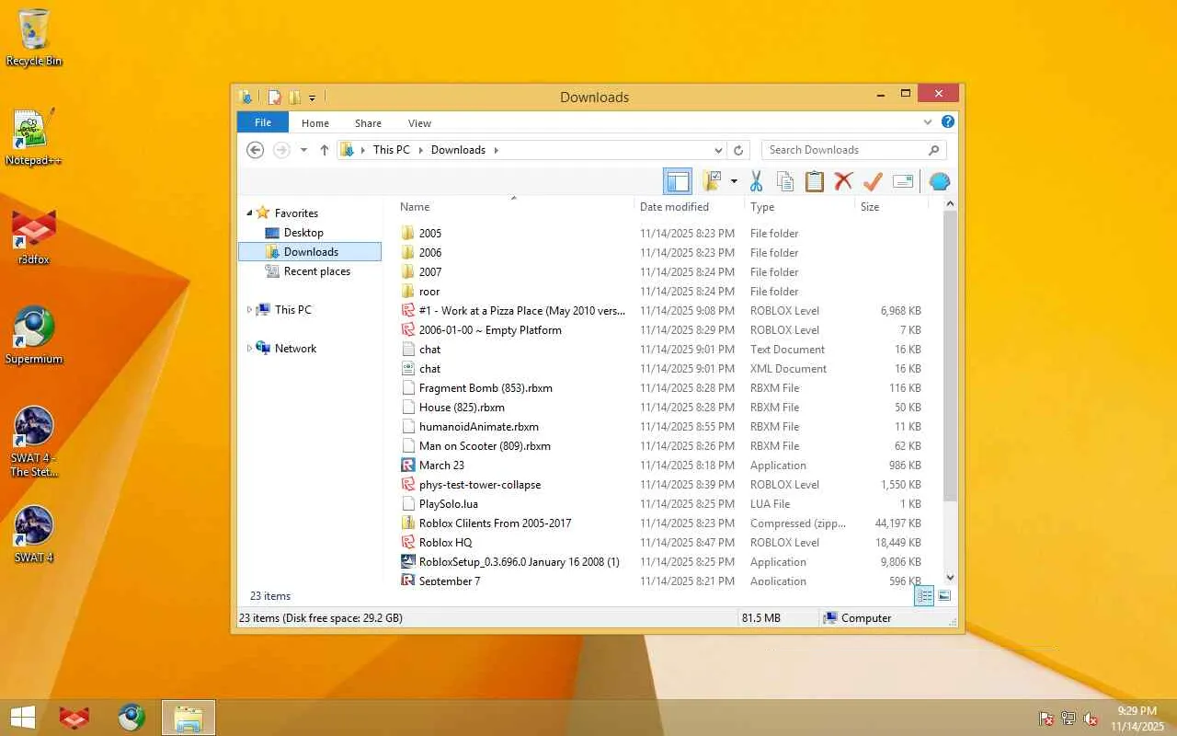Screen dimensions: 1177x736
Task: Click the Email envelope toolbar icon
Action: (903, 181)
